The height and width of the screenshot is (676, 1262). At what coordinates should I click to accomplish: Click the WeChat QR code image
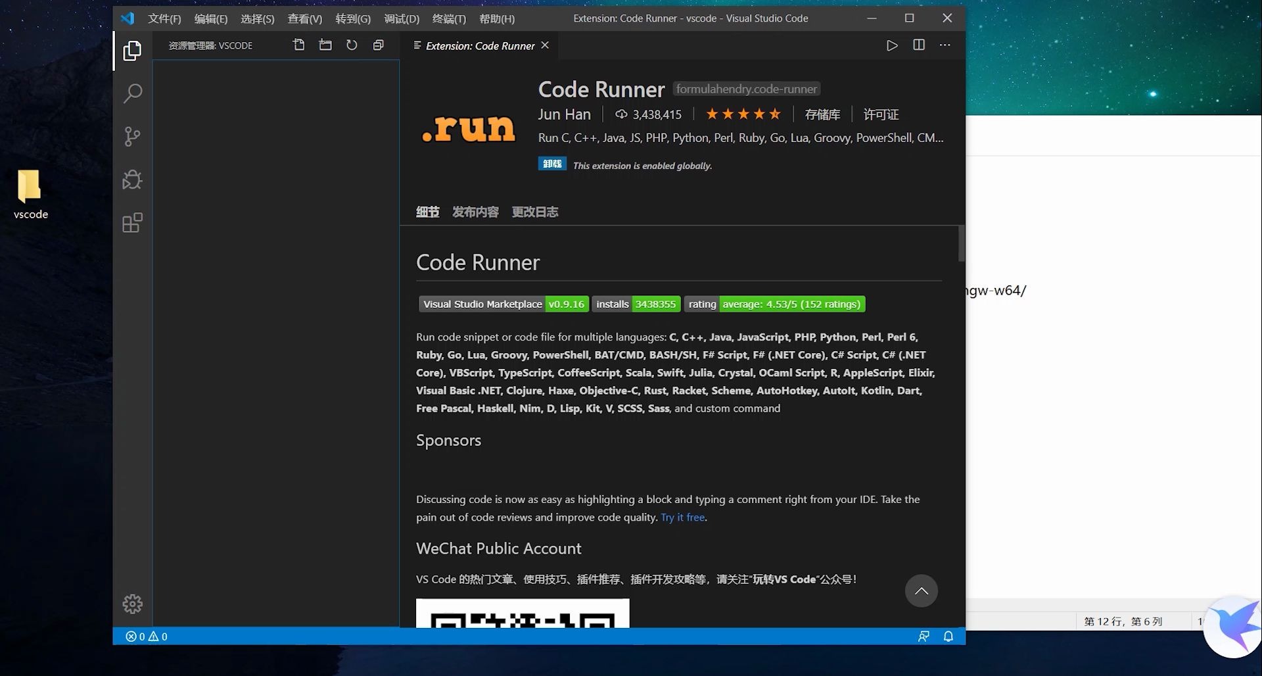(x=523, y=613)
